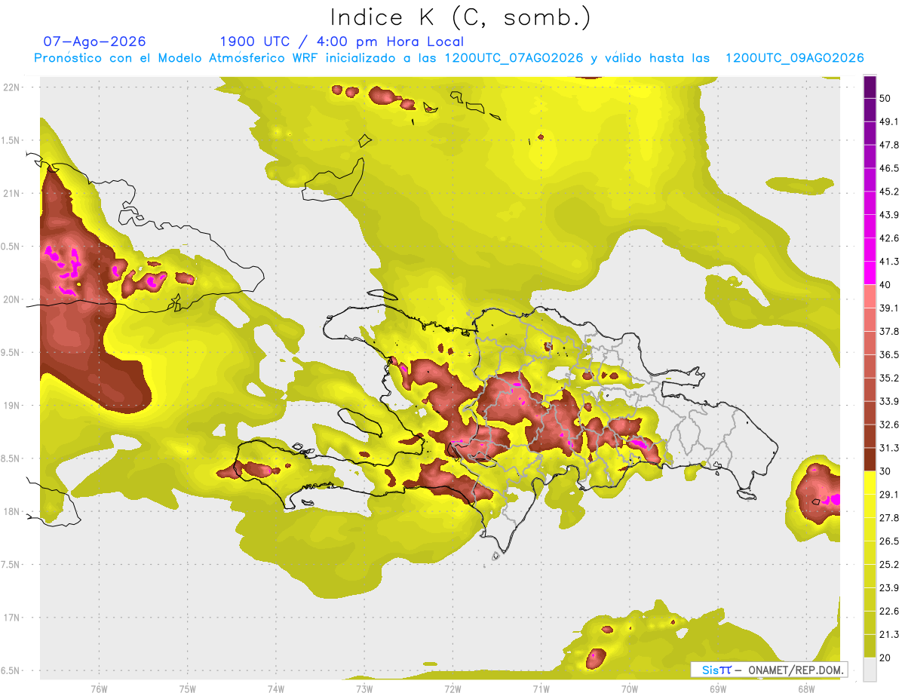This screenshot has width=905, height=699.
Task: Select the gray swatch below 20
Action: (870, 669)
